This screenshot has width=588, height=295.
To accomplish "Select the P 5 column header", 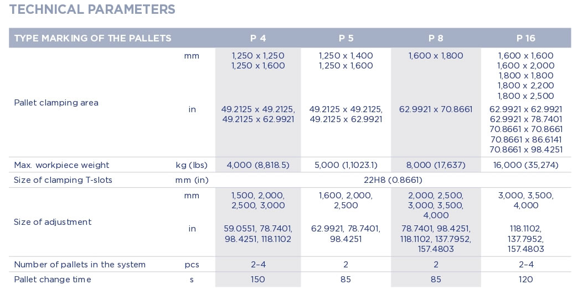I will coord(346,38).
